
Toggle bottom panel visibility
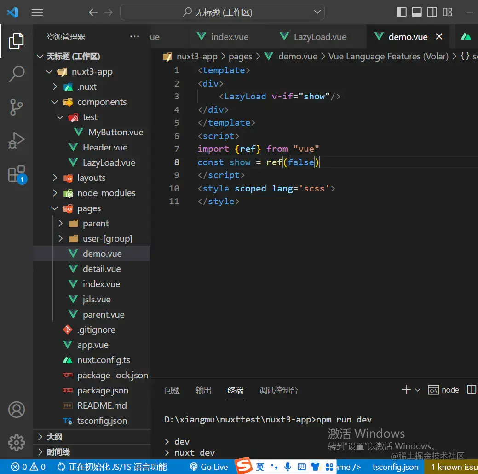[x=417, y=12]
